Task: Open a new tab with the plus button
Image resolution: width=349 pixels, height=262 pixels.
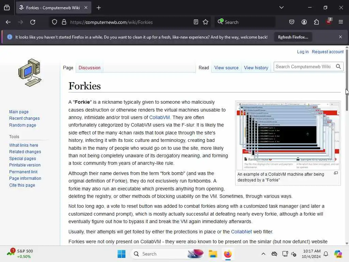Action: 98,8
